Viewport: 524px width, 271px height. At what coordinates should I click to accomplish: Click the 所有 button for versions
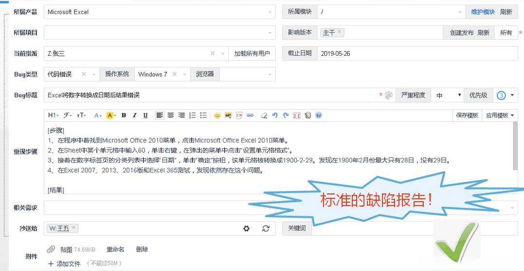point(506,32)
